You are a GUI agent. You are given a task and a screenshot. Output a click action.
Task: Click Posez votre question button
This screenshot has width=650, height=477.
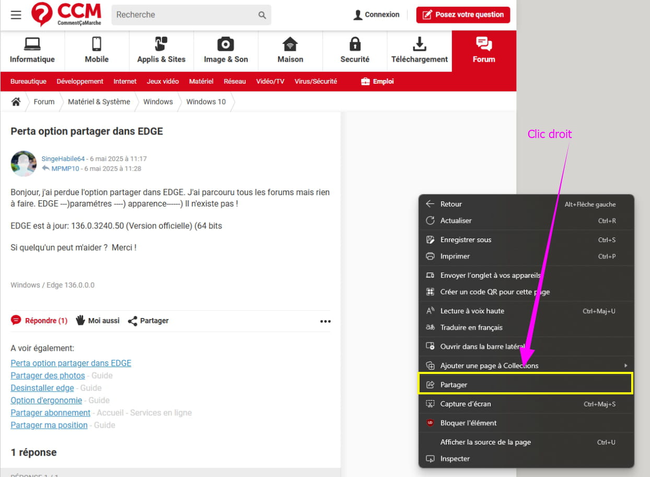[463, 15]
